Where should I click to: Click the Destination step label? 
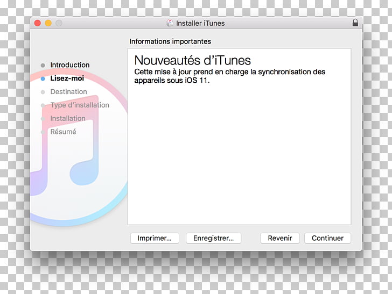(x=68, y=91)
